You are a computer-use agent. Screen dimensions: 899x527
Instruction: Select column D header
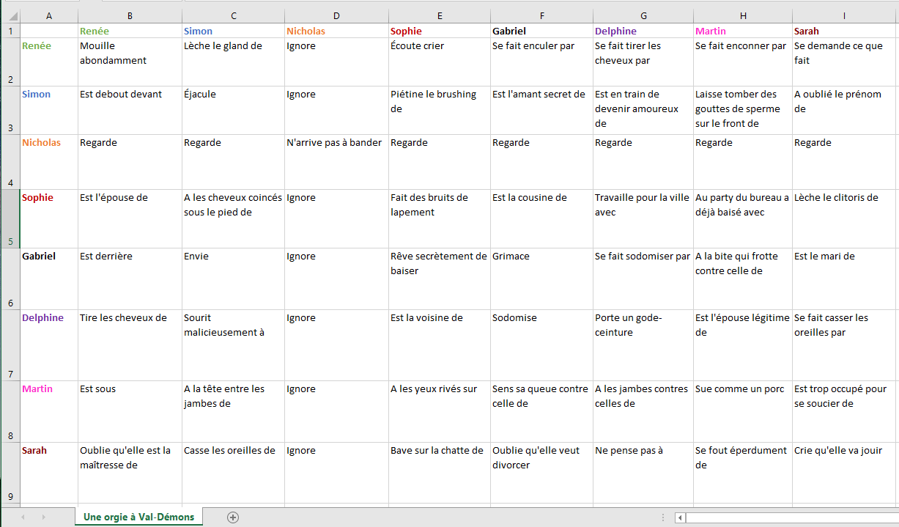[x=336, y=15]
